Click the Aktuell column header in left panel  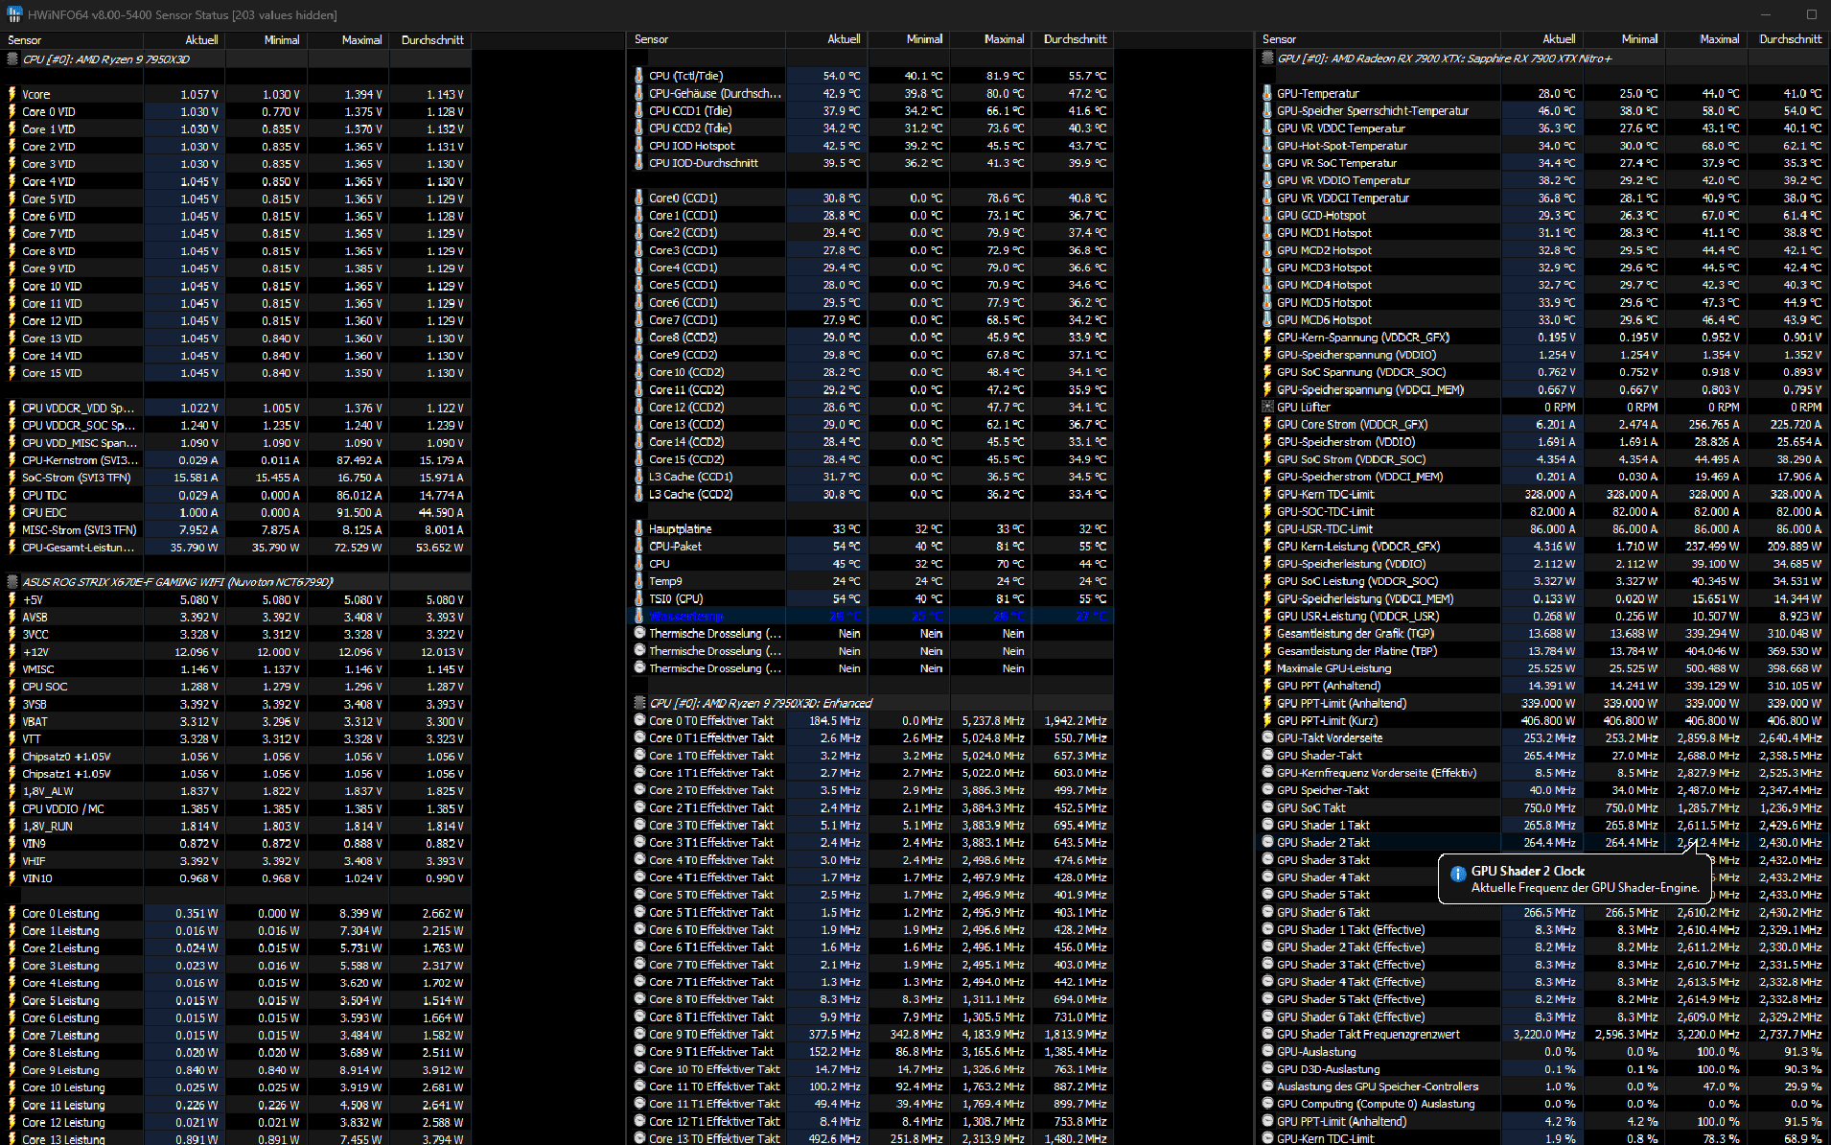click(184, 40)
